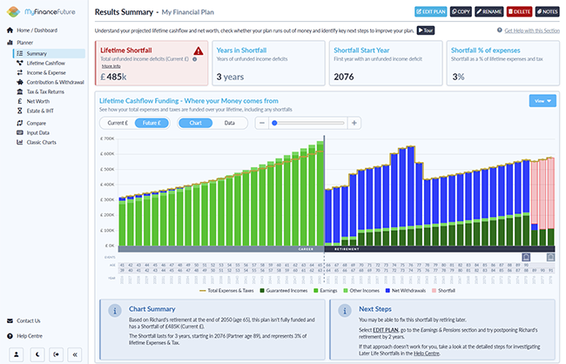Click the Contact Us envelope icon

[x=10, y=320]
